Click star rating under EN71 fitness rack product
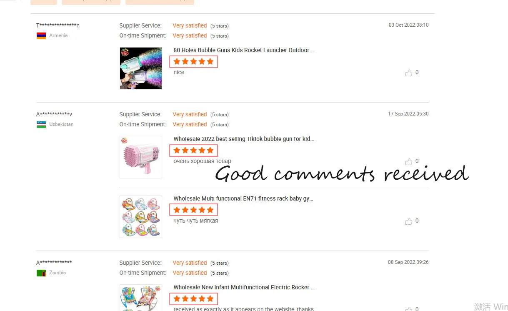This screenshot has height=311, width=508. 193,210
